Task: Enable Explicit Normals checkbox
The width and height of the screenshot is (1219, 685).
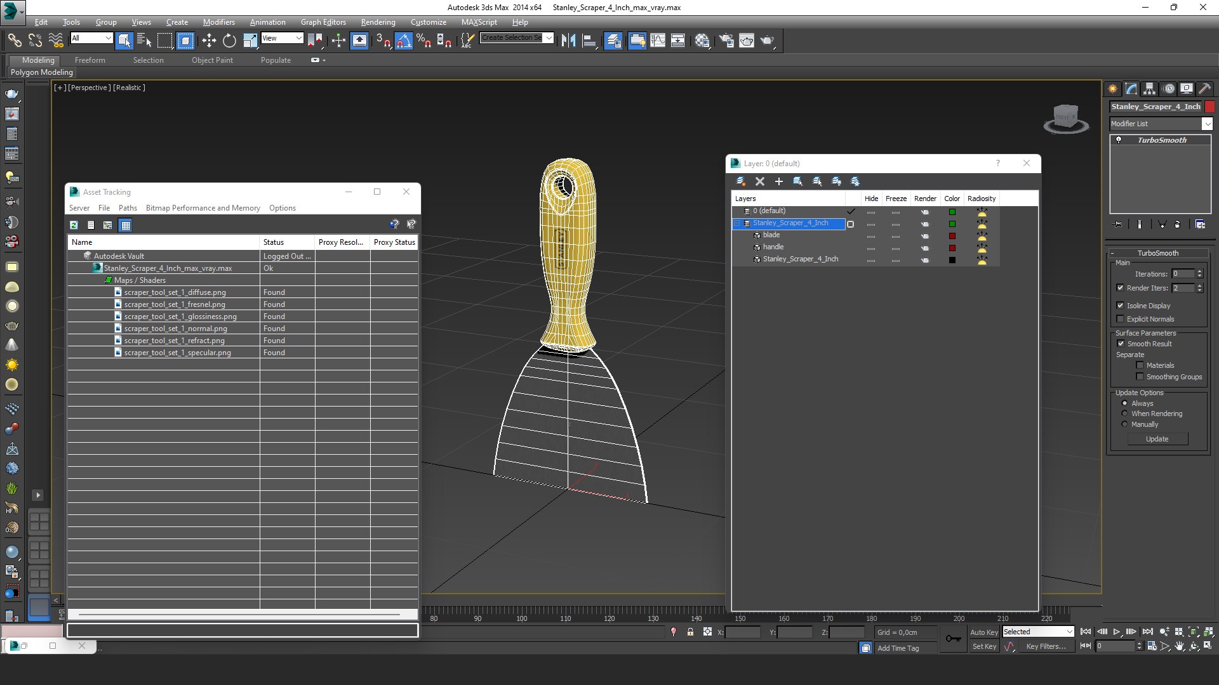Action: 1121,319
